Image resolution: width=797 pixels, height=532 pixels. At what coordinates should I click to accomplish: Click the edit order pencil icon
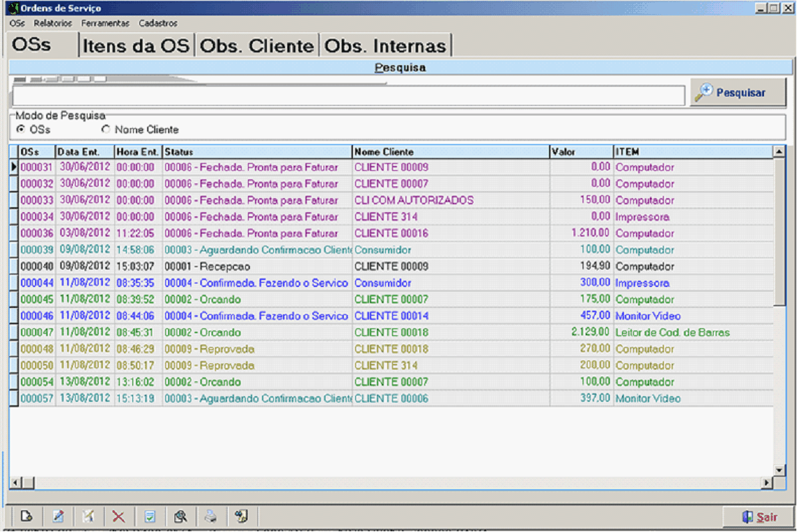pyautogui.click(x=58, y=517)
